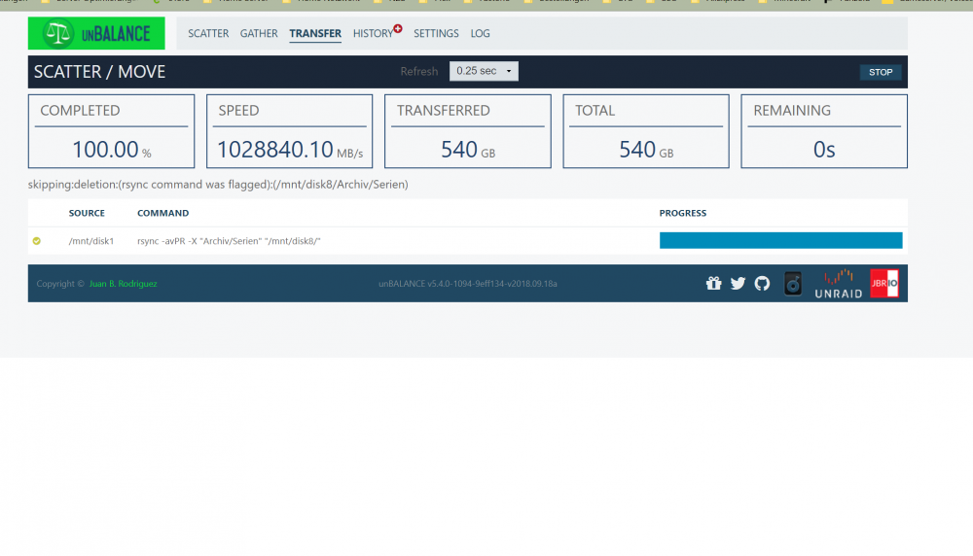Image resolution: width=973 pixels, height=556 pixels.
Task: Open the SCATTER tab
Action: click(208, 33)
